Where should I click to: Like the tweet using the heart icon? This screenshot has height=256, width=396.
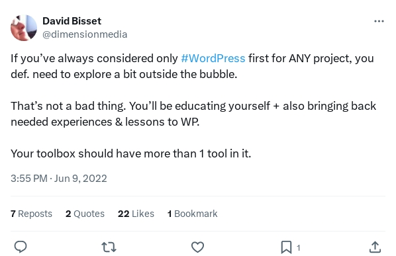pyautogui.click(x=197, y=247)
